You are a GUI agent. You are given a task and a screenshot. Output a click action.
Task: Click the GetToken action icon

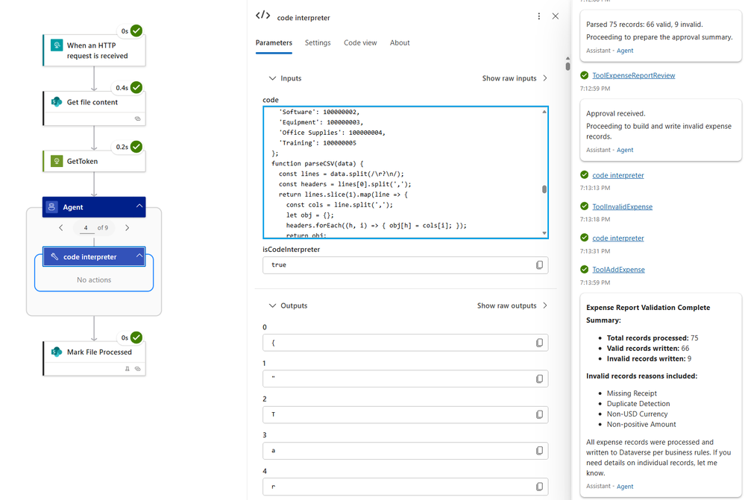tap(57, 161)
